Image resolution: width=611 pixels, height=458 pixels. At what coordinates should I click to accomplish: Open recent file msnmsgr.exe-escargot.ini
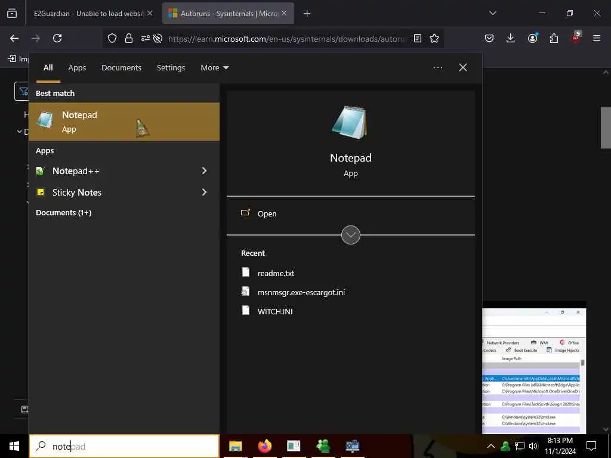click(301, 292)
